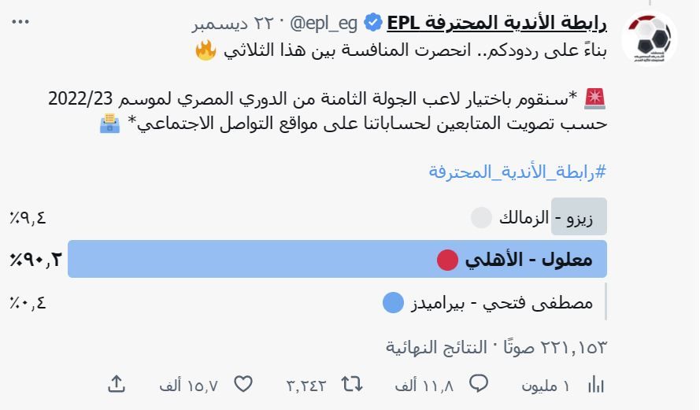Screen dimensions: 700x410
Task: Click the blue circle next to بيراميدز
Action: tap(392, 302)
